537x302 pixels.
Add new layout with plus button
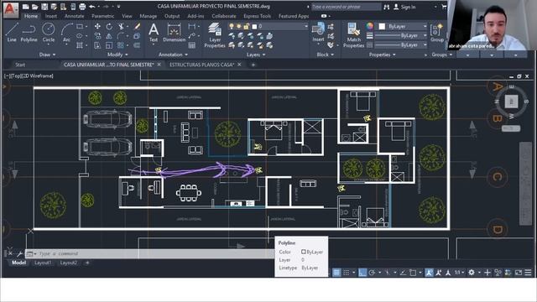(87, 263)
